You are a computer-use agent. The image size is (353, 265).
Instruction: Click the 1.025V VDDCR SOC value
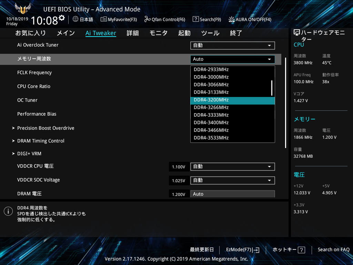pyautogui.click(x=179, y=181)
